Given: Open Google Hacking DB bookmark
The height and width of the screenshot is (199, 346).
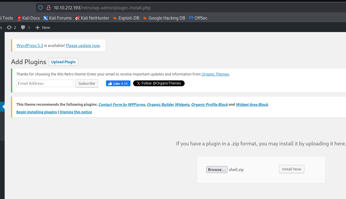Looking at the screenshot, I should coord(164,18).
